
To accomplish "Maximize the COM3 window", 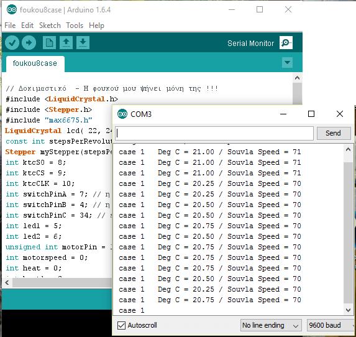I will pos(311,114).
